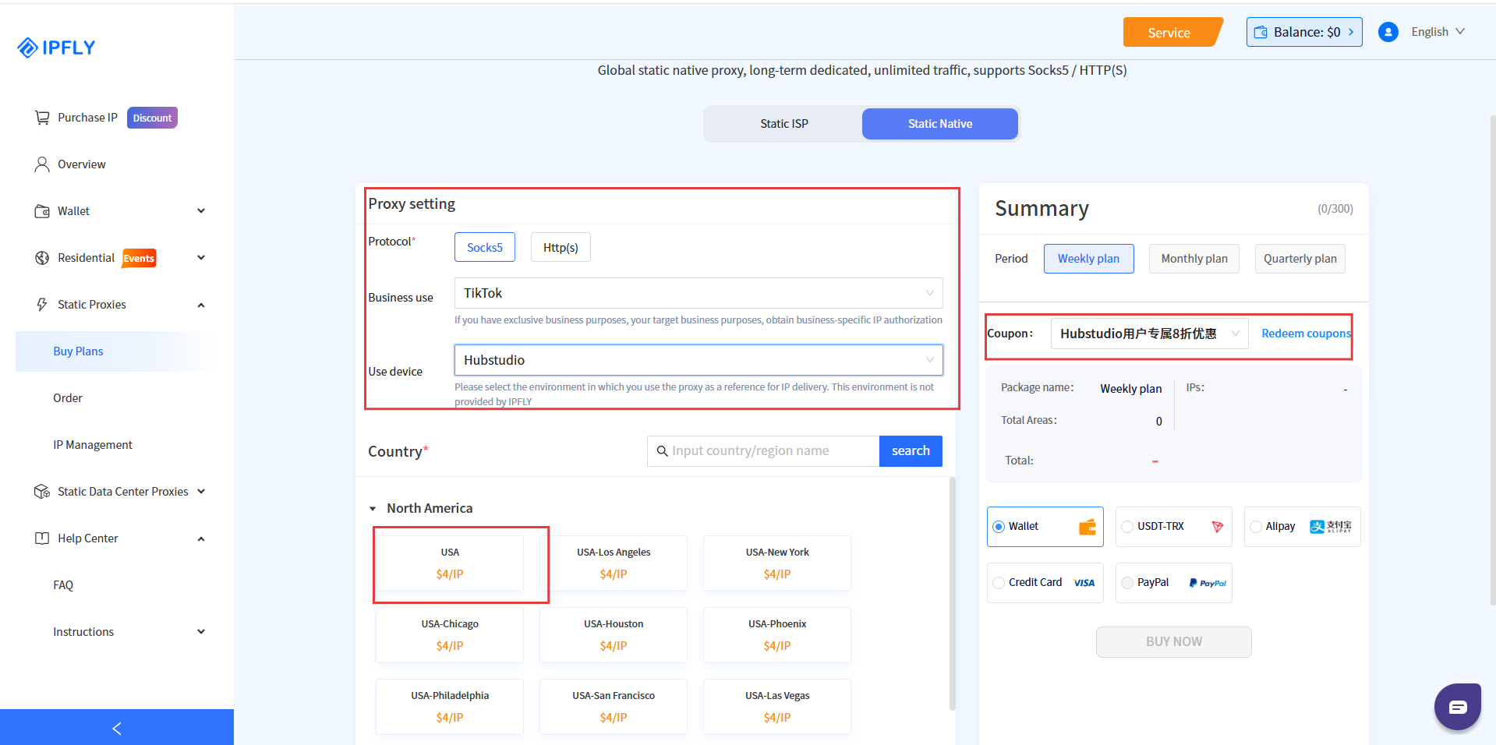Open the Business use TikTok dropdown
The height and width of the screenshot is (745, 1496).
point(698,293)
